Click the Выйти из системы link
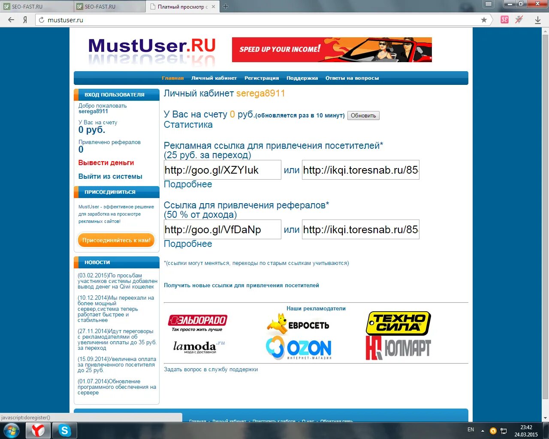This screenshot has height=439, width=549. 110,177
